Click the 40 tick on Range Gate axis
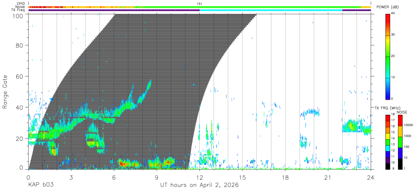 point(19,107)
